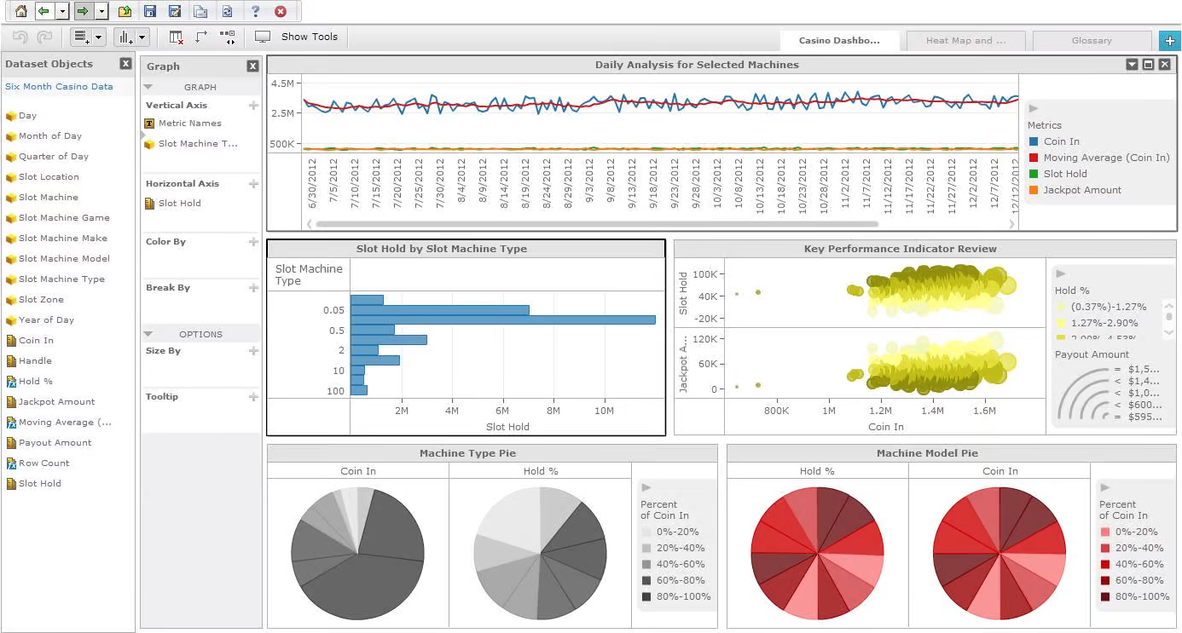This screenshot has height=633, width=1182.
Task: Click the share folder icon with arrow
Action: point(125,11)
